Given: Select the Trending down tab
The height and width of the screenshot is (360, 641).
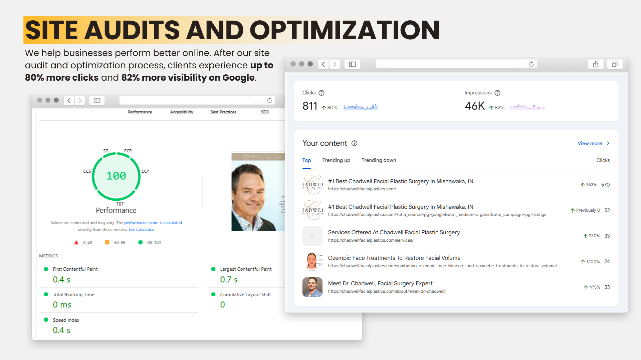Looking at the screenshot, I should pos(379,160).
